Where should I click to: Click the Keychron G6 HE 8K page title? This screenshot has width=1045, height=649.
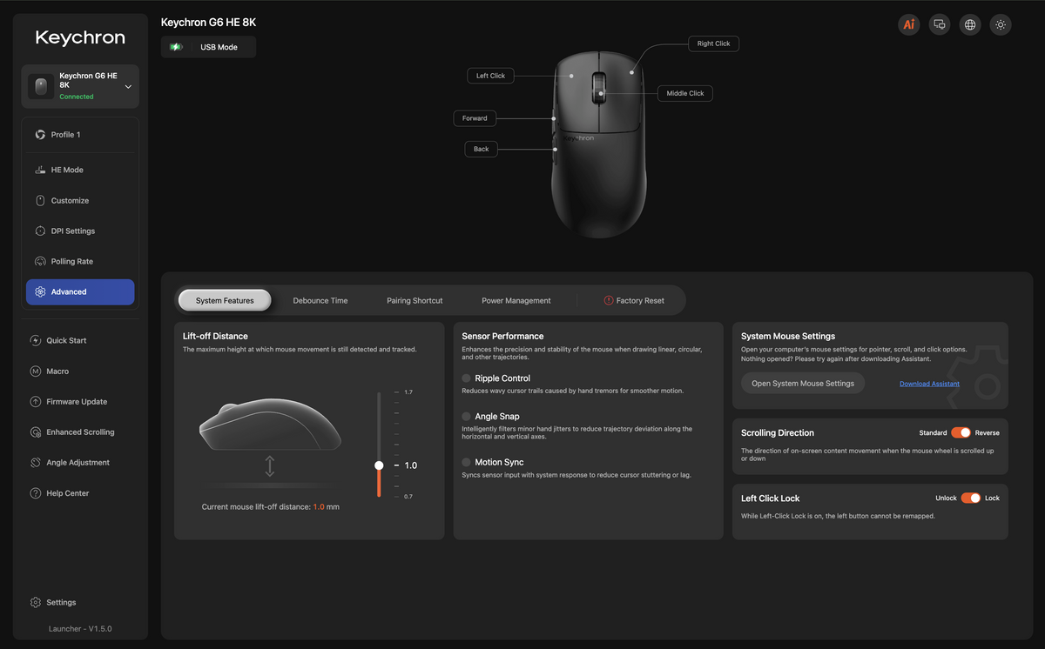[208, 22]
